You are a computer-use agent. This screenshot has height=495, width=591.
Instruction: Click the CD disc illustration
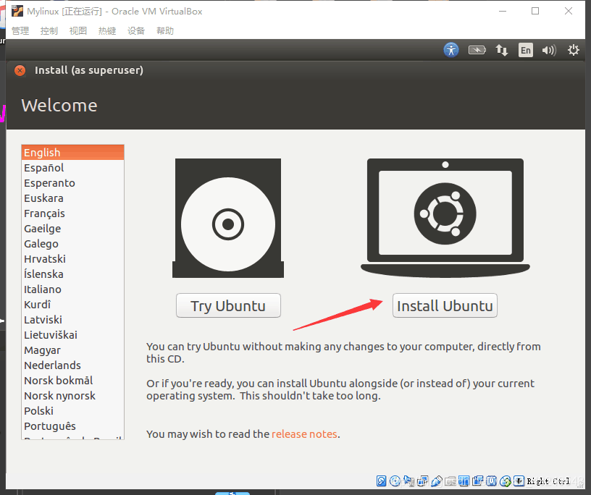tap(228, 218)
